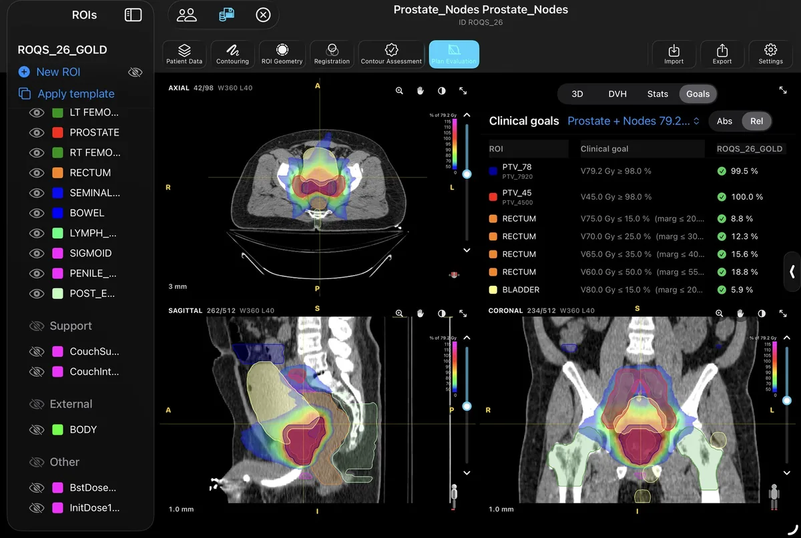Open the ROI Geometry module
The height and width of the screenshot is (538, 801).
282,54
